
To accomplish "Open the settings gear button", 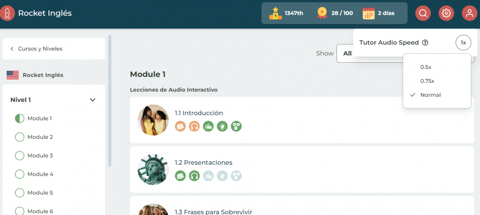I will click(x=446, y=13).
